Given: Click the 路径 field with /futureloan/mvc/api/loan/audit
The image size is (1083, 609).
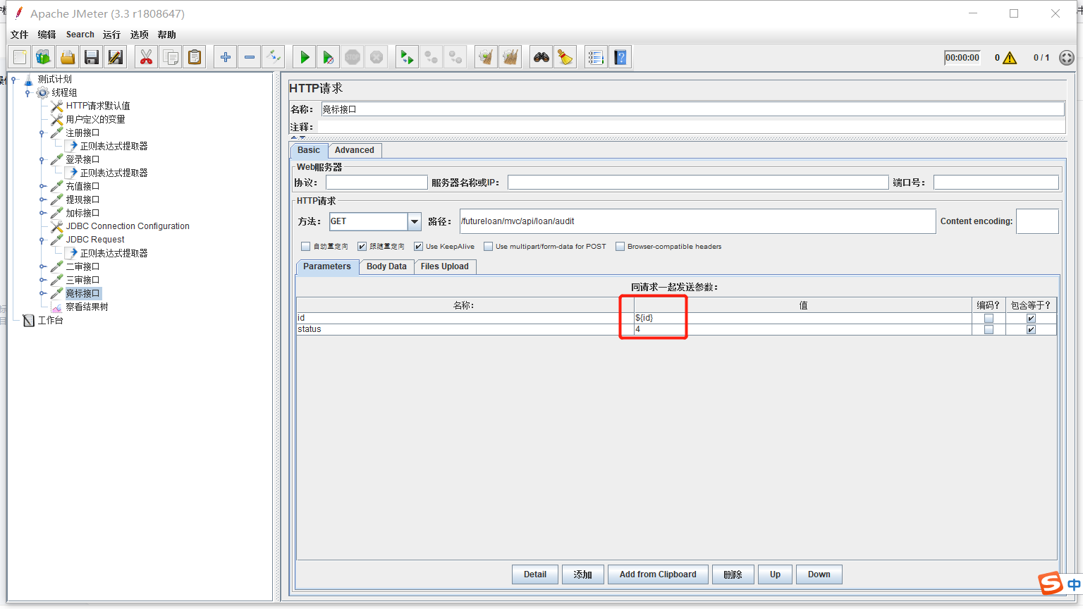Looking at the screenshot, I should tap(698, 221).
